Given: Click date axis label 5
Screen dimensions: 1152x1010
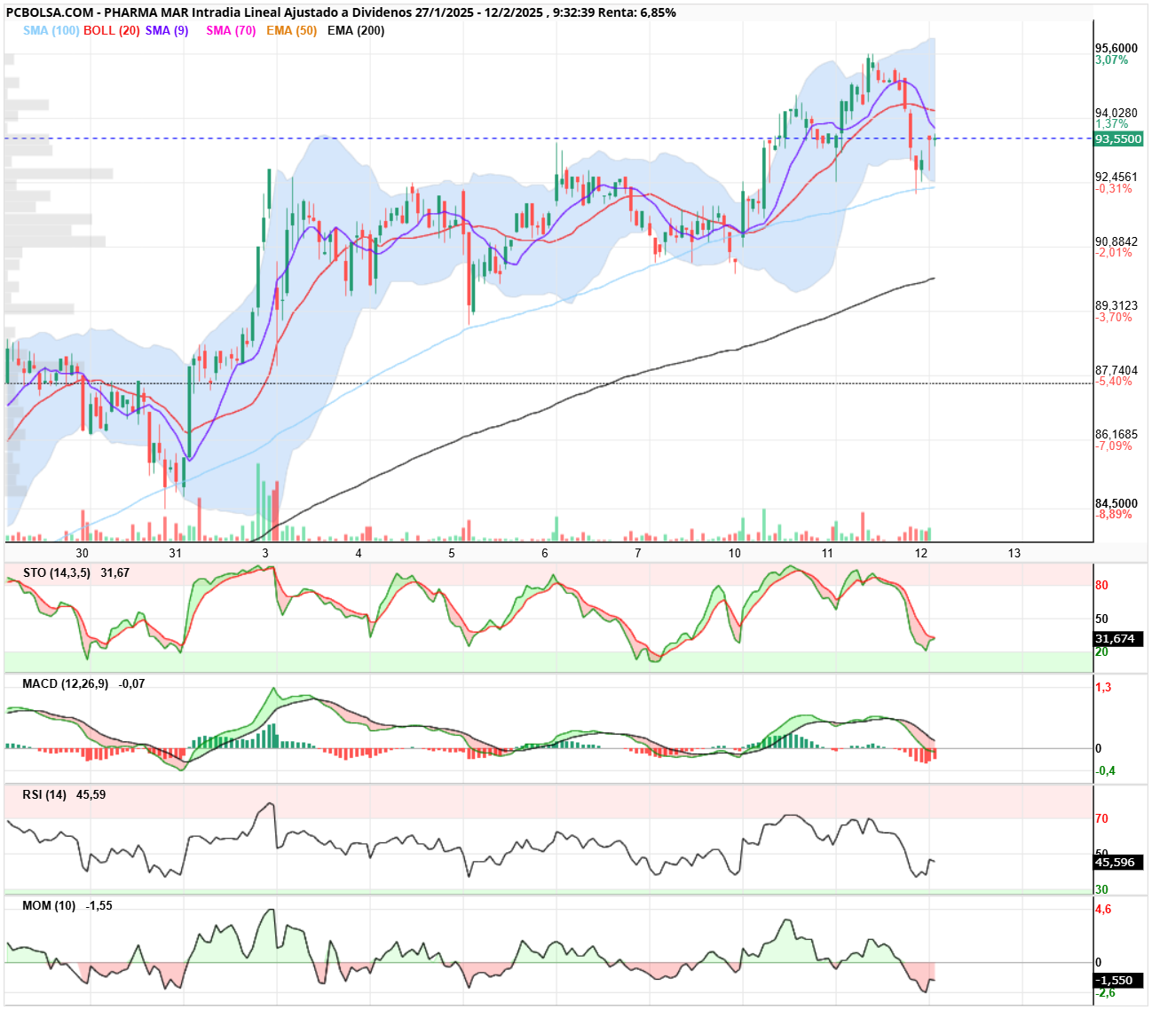Looking at the screenshot, I should pyautogui.click(x=452, y=553).
